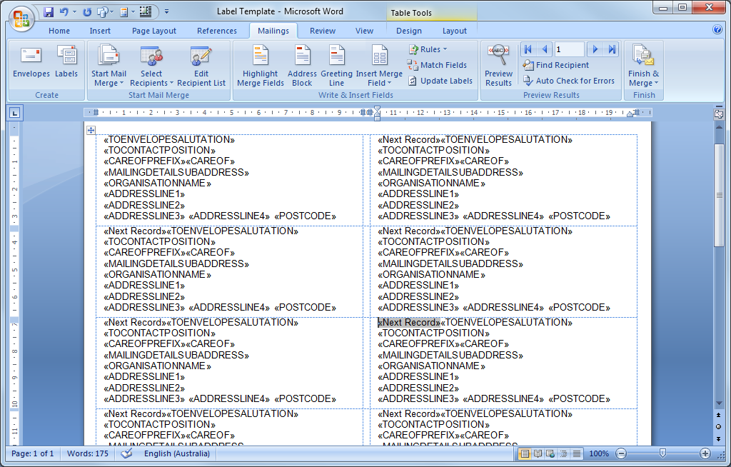This screenshot has height=467, width=731.
Task: Open Table Tools Layout tab
Action: point(455,31)
